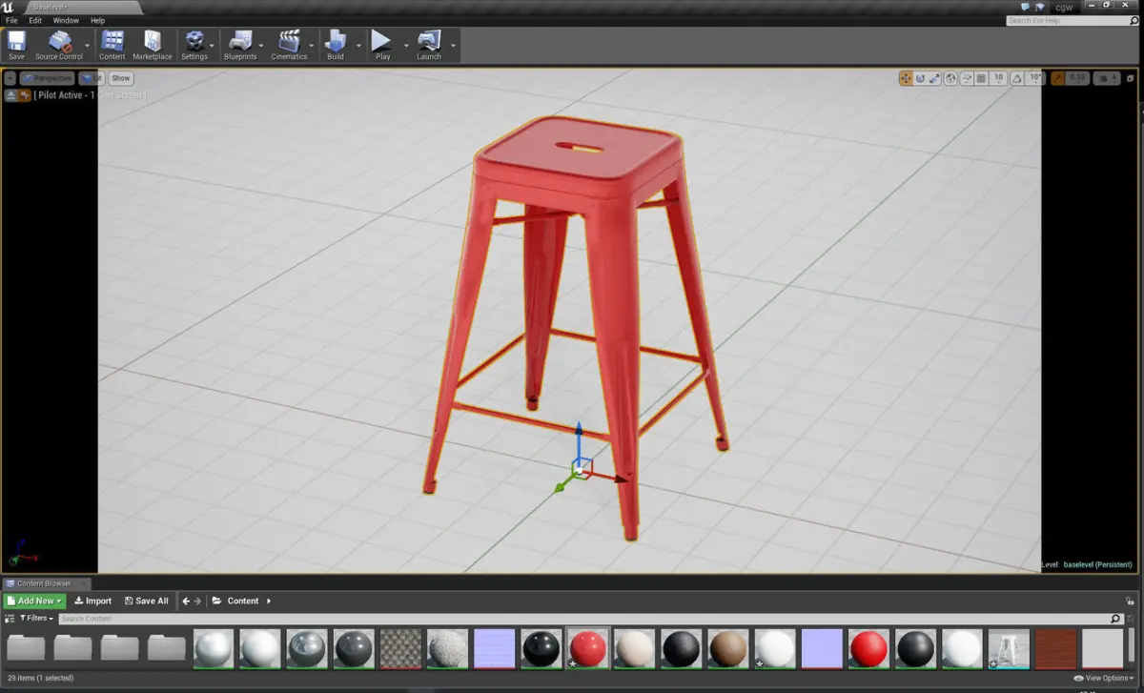The height and width of the screenshot is (693, 1144).
Task: Open the Filters dropdown
Action: point(36,618)
